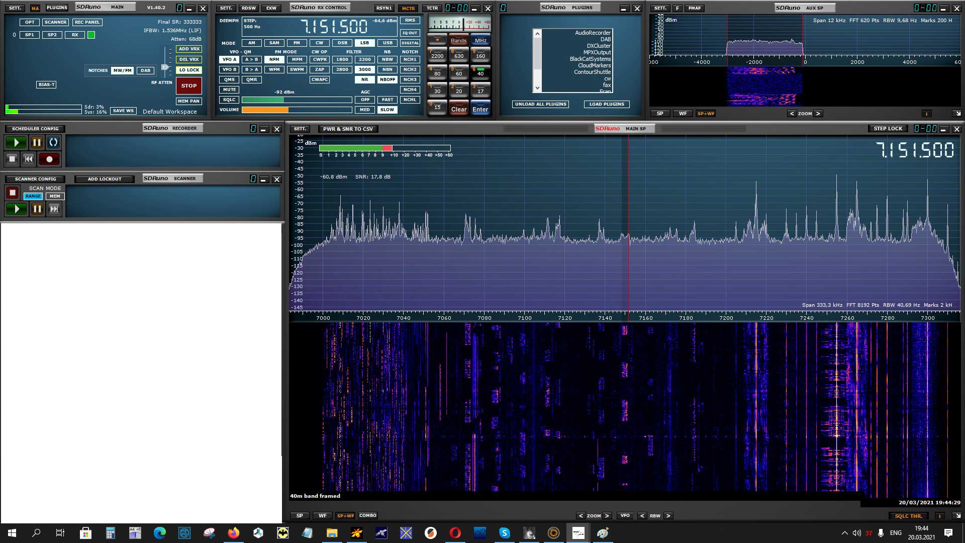Click Main SP zoom right arrow
Screen dimensions: 965x543
[x=607, y=516]
